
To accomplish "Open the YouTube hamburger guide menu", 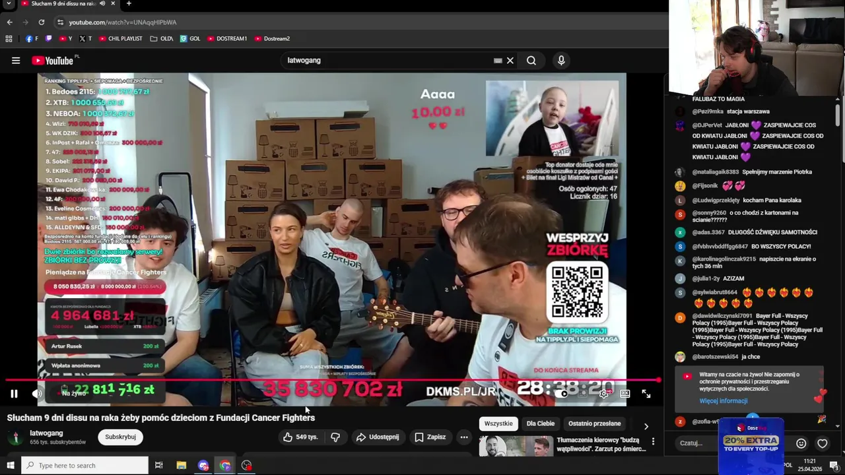I will [16, 61].
